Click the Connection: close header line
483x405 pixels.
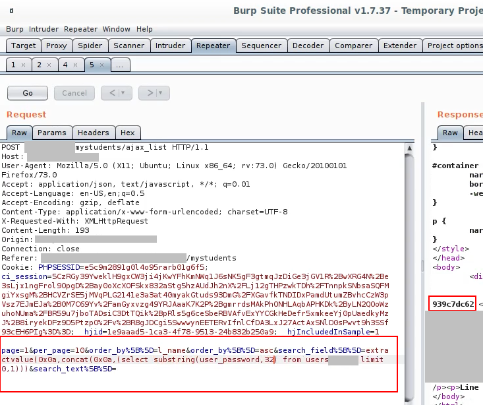[x=41, y=249]
